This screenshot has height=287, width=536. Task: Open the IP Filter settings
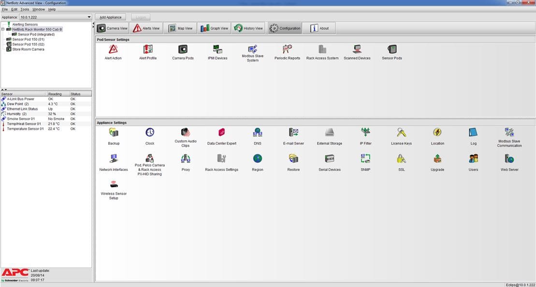pyautogui.click(x=365, y=133)
